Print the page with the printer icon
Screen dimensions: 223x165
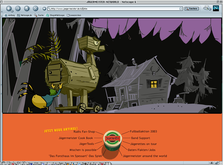click(x=206, y=8)
